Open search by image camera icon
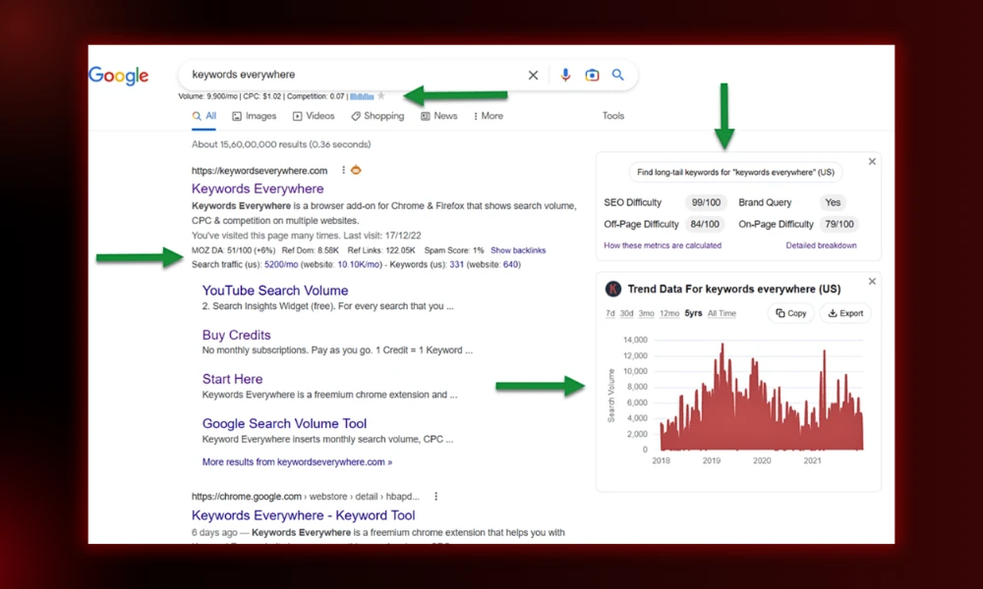The height and width of the screenshot is (589, 983). coord(592,76)
